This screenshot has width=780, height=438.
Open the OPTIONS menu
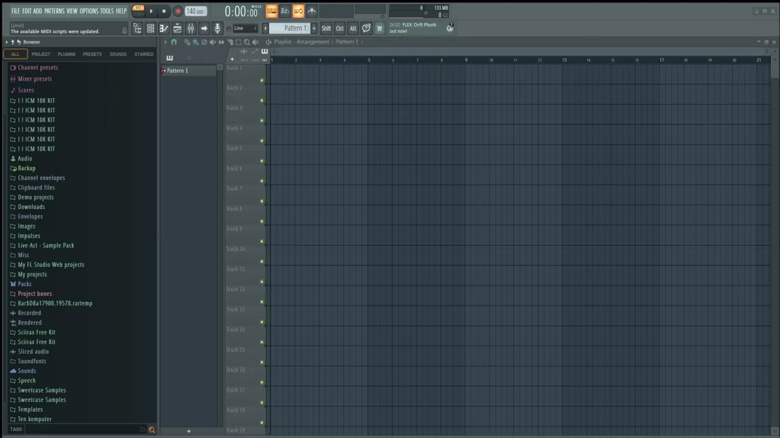[x=89, y=11]
